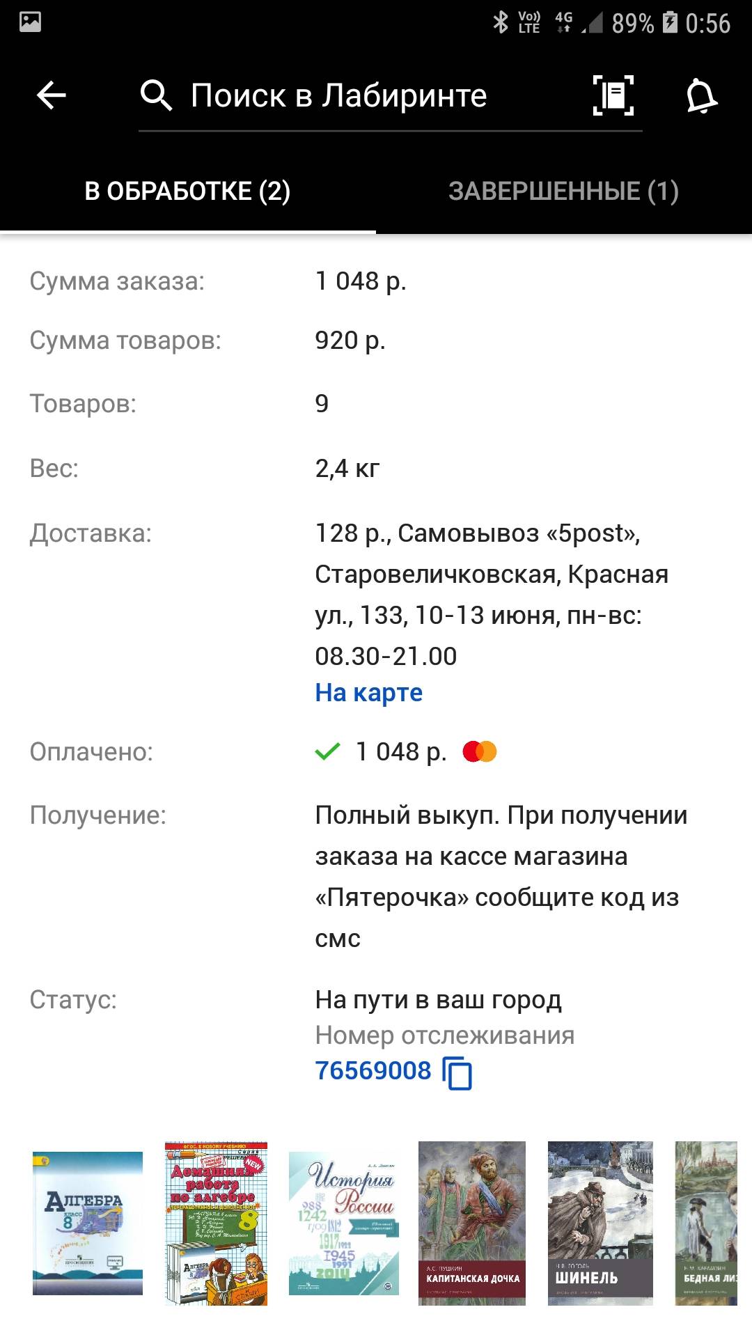Tap the back arrow icon
Screen dimensions: 752x1337
click(x=51, y=95)
